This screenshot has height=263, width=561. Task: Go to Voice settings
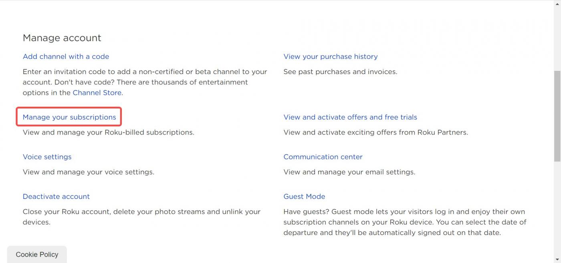[x=47, y=157]
